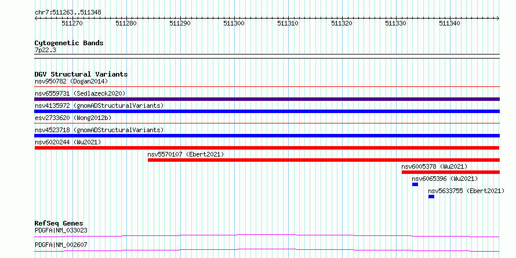Open the RefSeq Genes track title
516x258 pixels.
point(59,224)
